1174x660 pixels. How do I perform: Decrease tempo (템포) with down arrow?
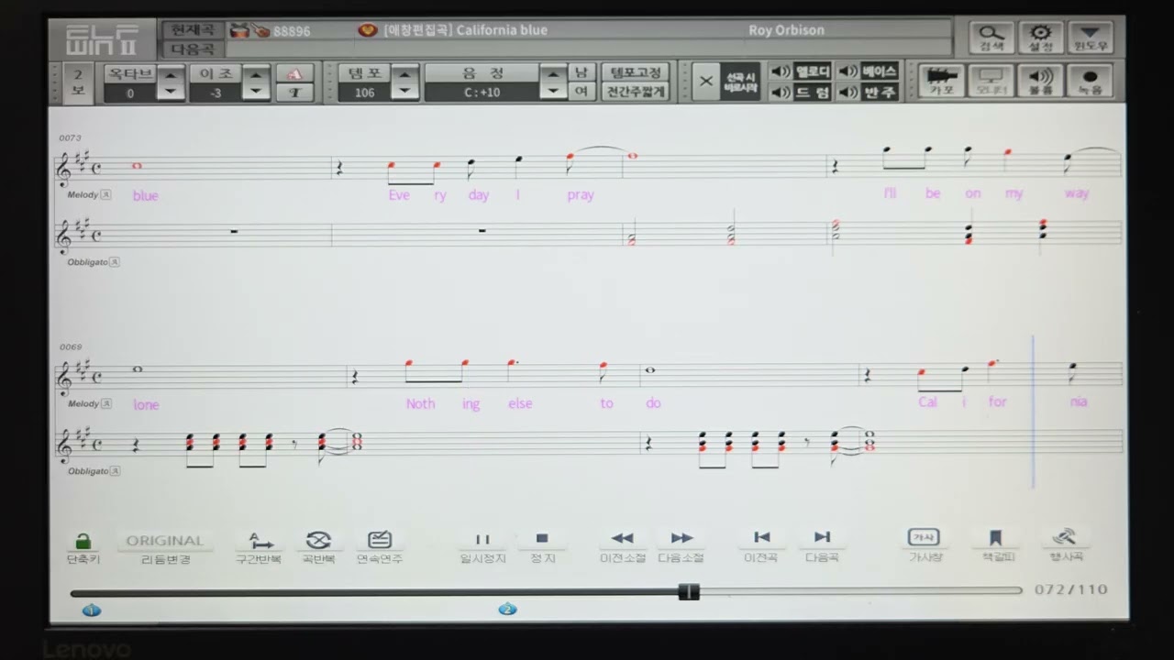click(405, 92)
